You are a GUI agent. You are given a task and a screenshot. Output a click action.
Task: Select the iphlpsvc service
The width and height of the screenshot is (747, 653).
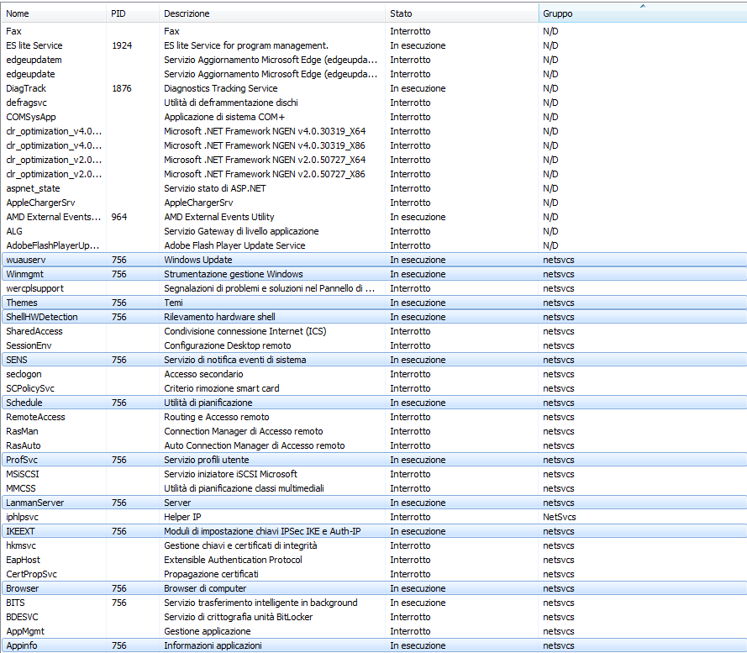click(x=23, y=518)
